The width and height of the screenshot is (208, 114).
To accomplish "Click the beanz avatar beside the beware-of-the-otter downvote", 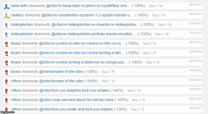I will [x=6, y=72].
